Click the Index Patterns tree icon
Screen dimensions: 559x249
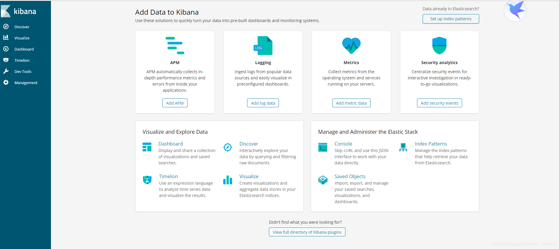403,147
